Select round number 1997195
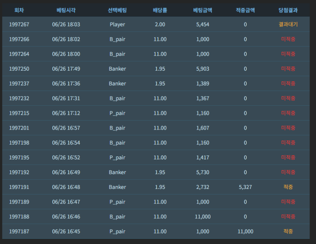 [19, 158]
